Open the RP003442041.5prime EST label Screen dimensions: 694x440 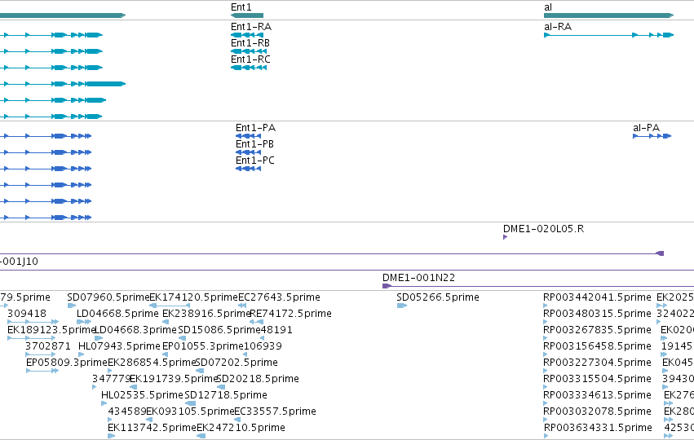(x=598, y=297)
